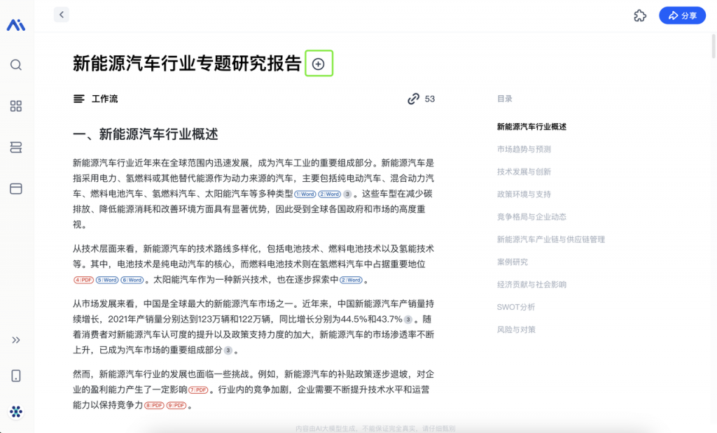
Task: Jump to 技术发展与创新 section
Action: 524,172
